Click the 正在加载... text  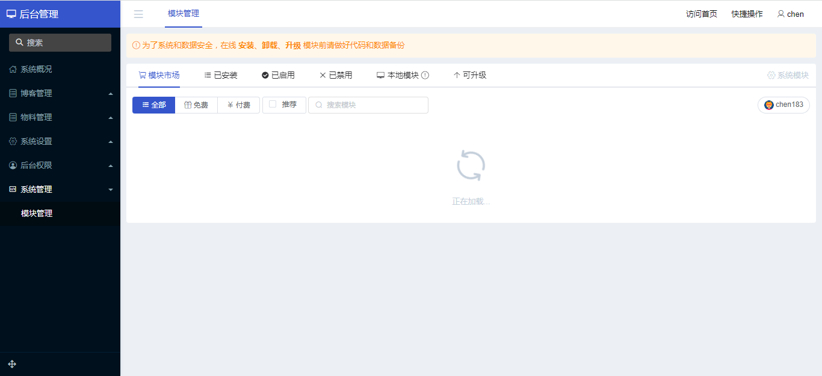471,202
